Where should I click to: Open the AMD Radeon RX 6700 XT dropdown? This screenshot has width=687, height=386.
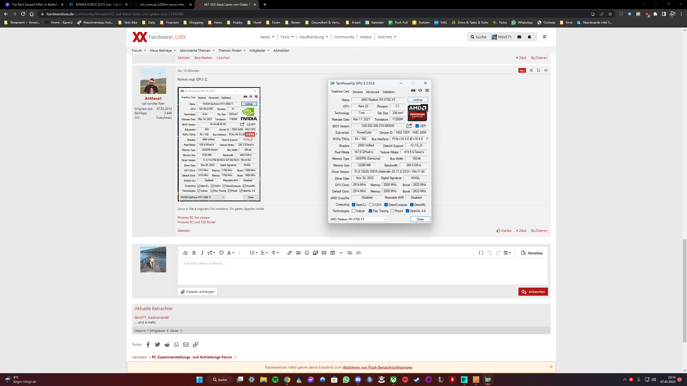point(358,219)
